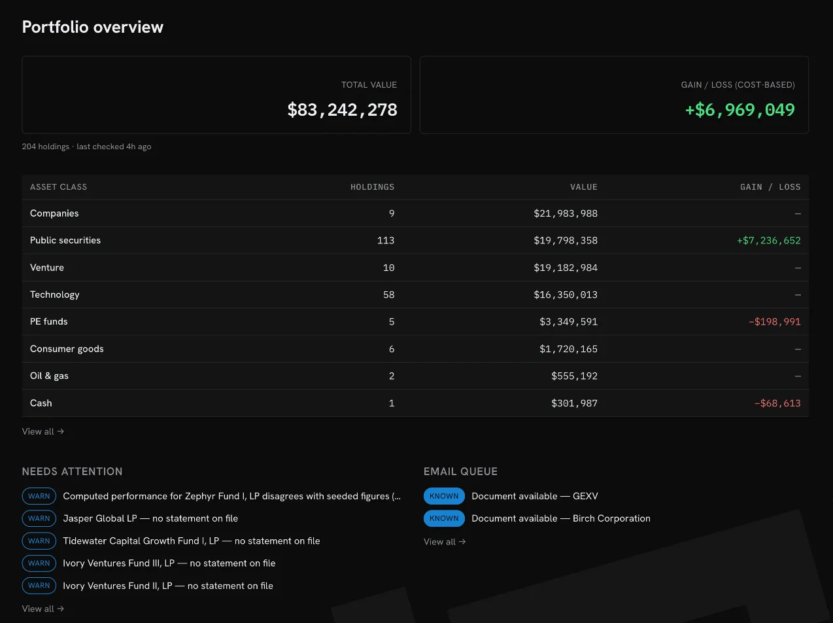Viewport: 833px width, 623px height.
Task: Click the VALUE column header
Action: point(584,187)
